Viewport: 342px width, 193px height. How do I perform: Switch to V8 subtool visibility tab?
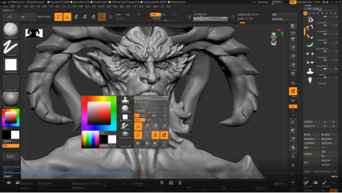click(335, 13)
